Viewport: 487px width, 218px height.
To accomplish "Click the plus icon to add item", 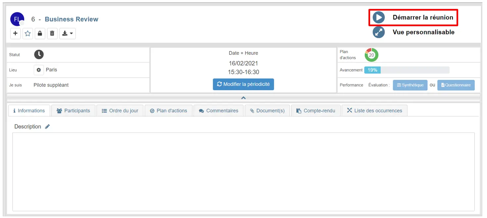I will pyautogui.click(x=15, y=33).
